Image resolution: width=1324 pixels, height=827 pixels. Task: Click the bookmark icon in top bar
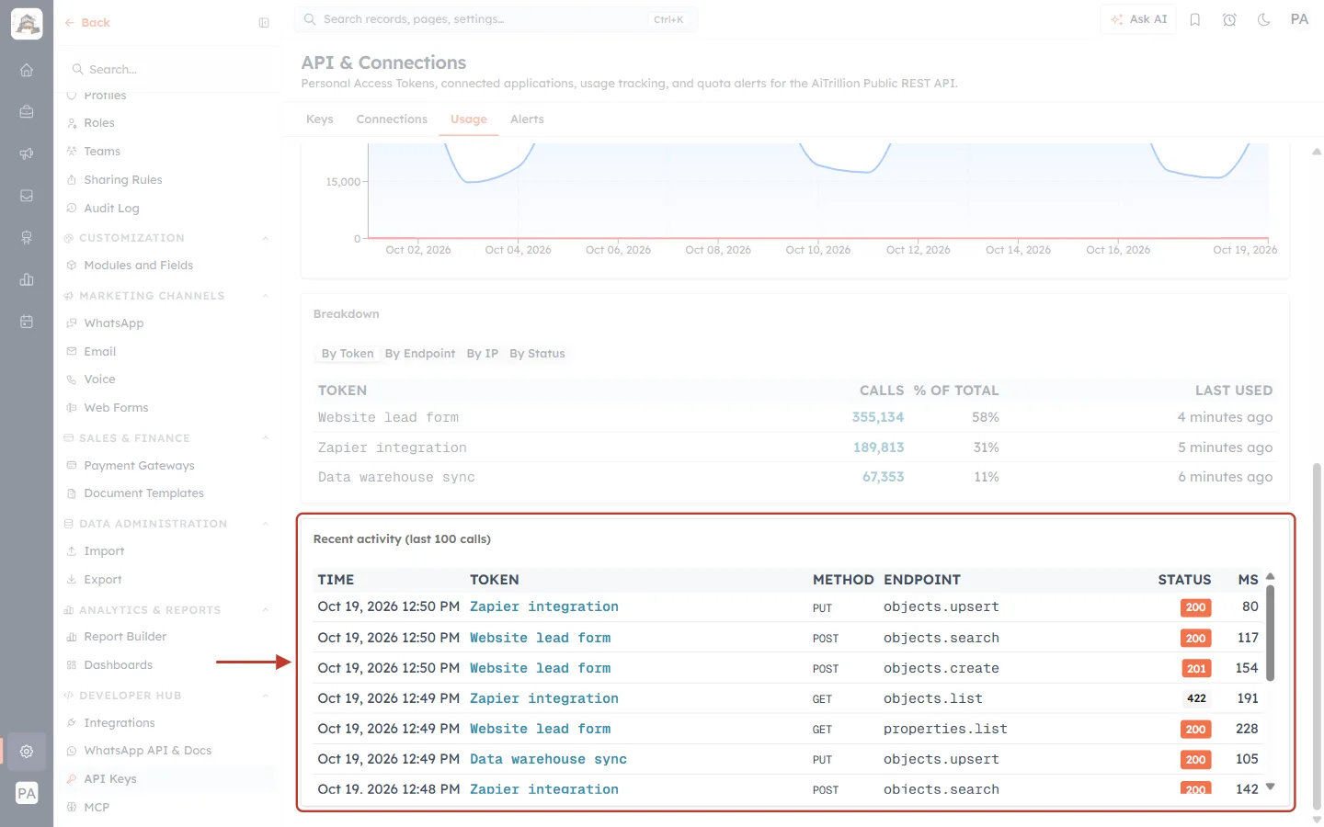coord(1195,19)
